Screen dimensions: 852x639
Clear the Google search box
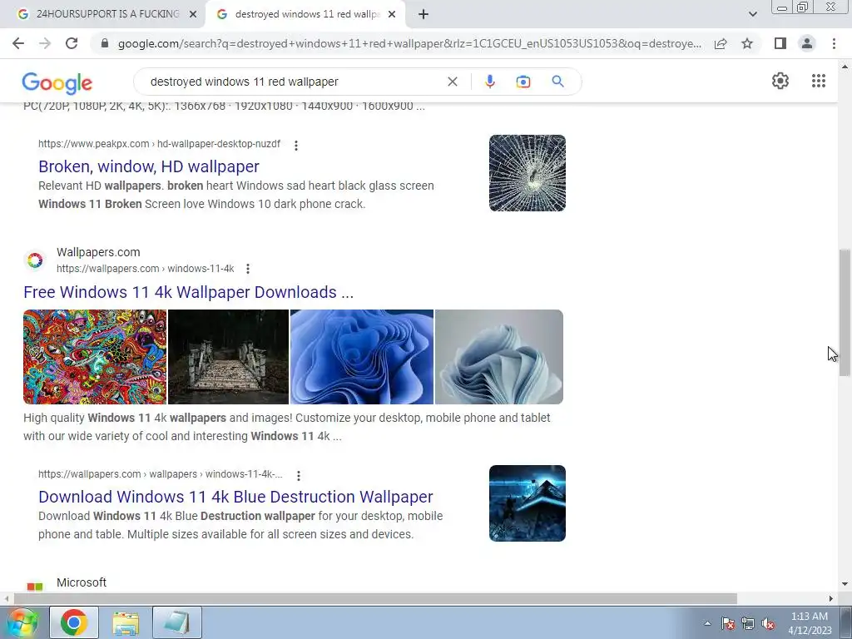tap(452, 82)
